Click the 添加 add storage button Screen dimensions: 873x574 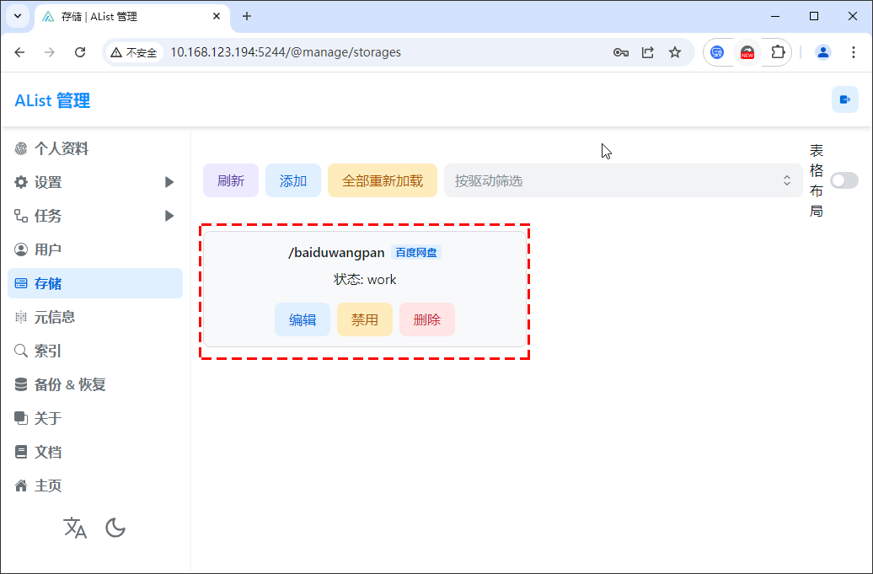click(x=293, y=180)
